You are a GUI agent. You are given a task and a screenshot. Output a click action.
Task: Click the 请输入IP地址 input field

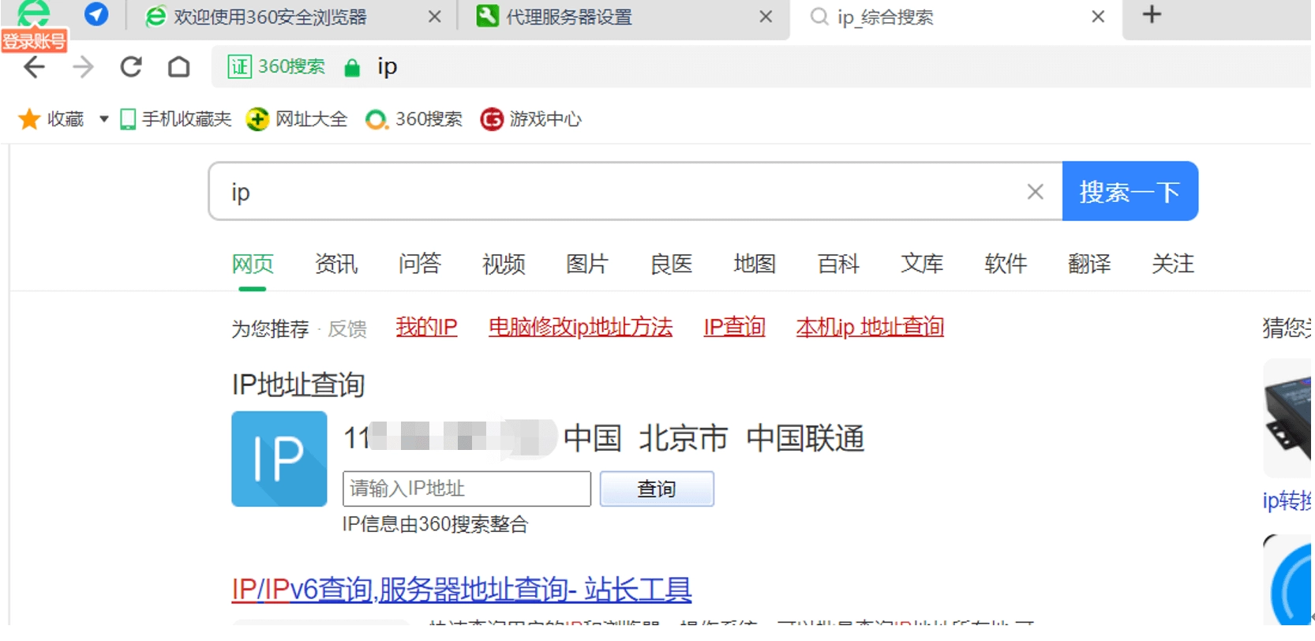[466, 489]
